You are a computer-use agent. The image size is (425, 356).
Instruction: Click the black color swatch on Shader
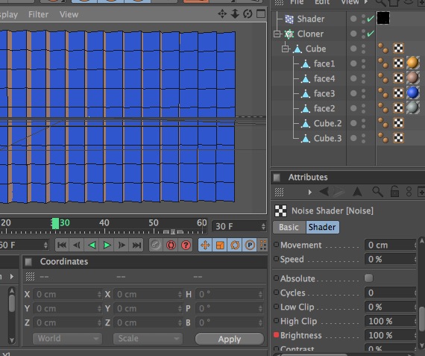pyautogui.click(x=383, y=18)
